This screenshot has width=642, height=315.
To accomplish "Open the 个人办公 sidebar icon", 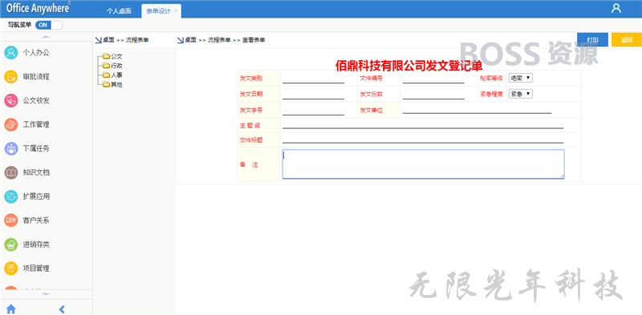I will (11, 53).
